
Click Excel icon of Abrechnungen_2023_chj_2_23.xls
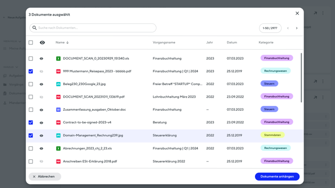(58, 148)
